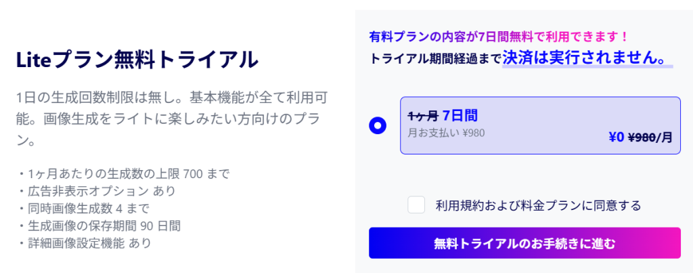The width and height of the screenshot is (693, 273).
Task: Click the 月お支払い ¥980 text
Action: click(447, 132)
